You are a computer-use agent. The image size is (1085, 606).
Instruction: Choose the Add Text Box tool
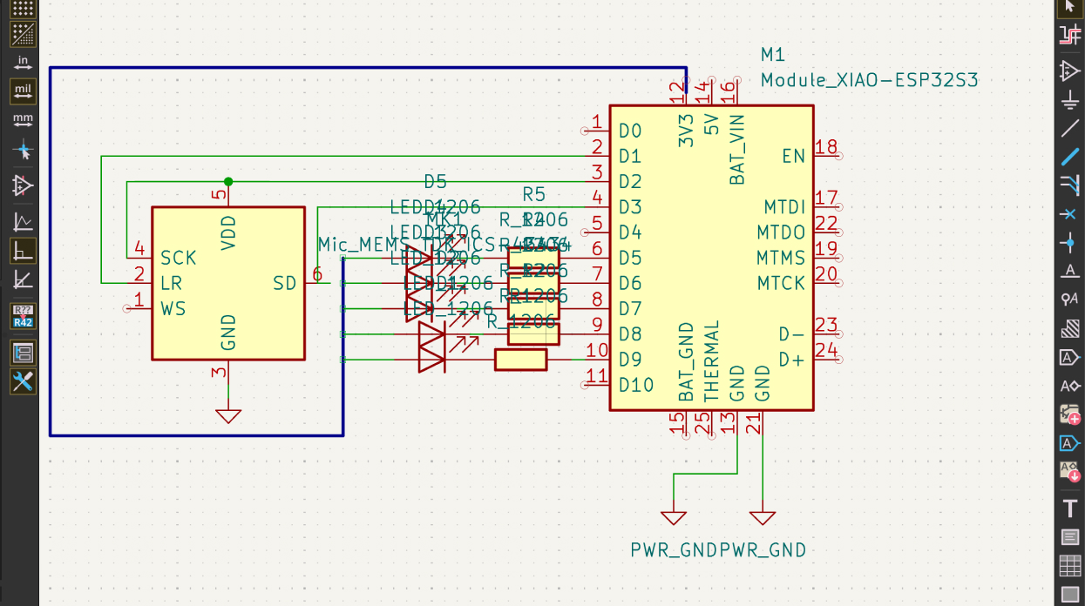[1070, 537]
